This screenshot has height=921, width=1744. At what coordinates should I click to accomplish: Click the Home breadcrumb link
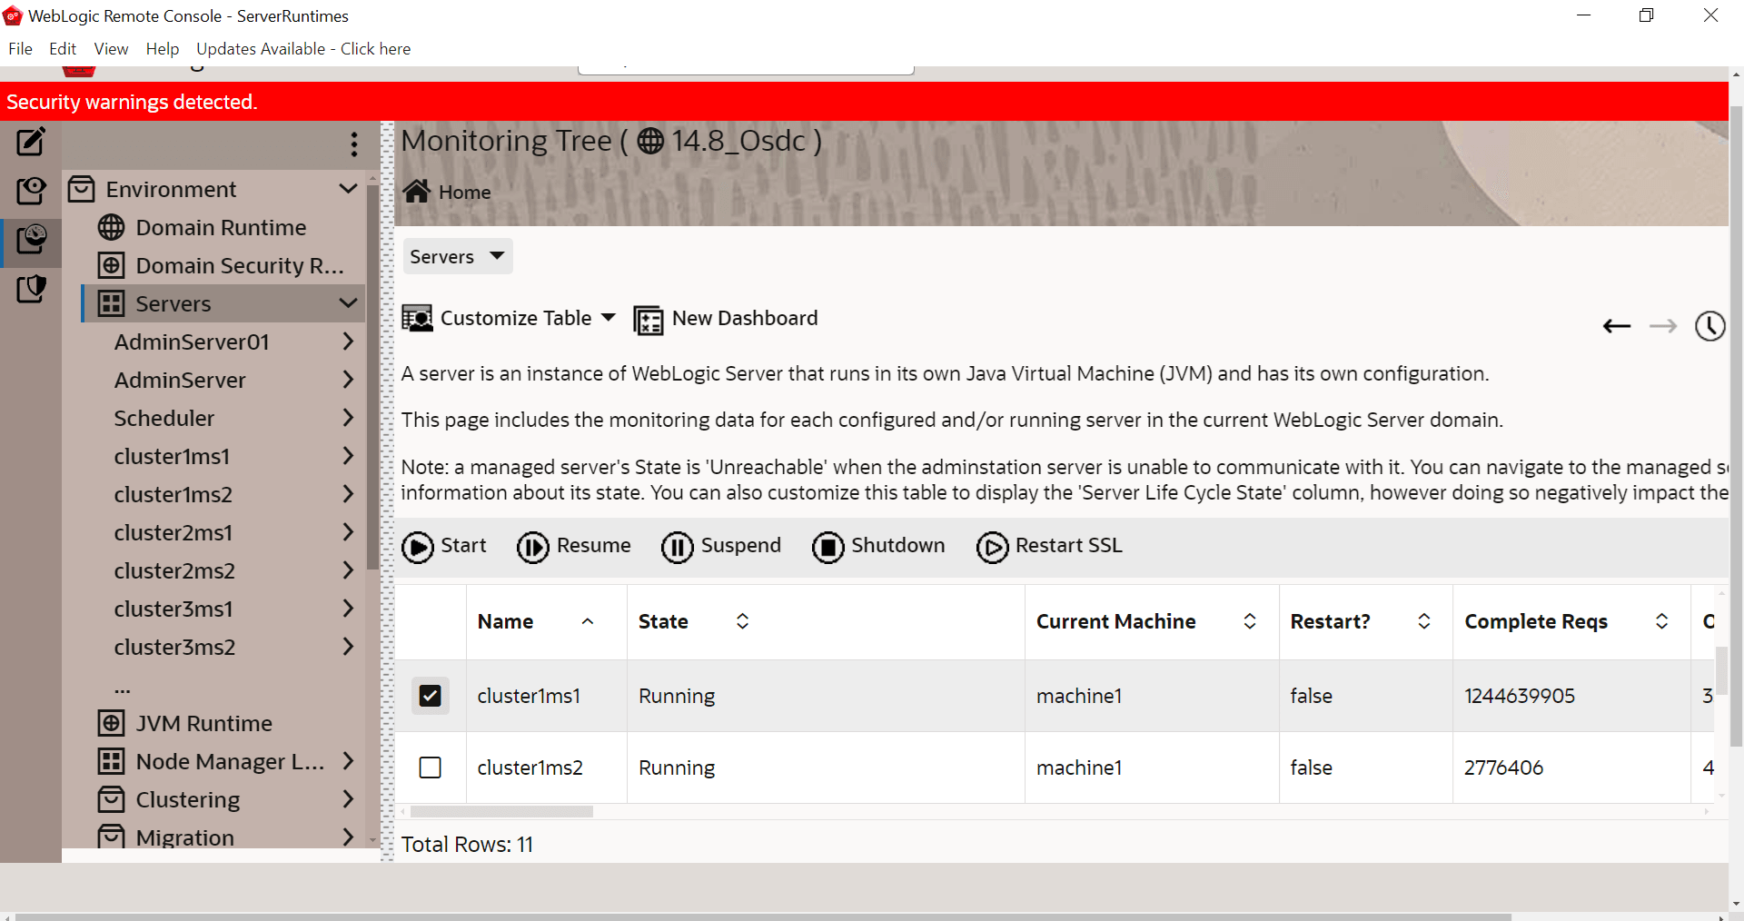pyautogui.click(x=464, y=193)
